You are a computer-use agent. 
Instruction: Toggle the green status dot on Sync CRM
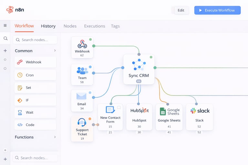point(151,57)
